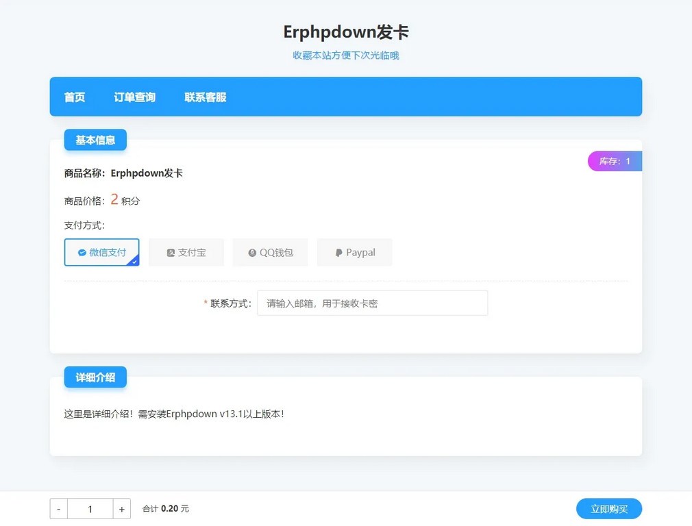Decrease quantity with minus button

(59, 509)
